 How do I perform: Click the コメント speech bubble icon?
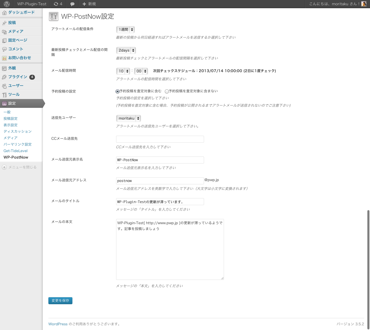coord(4,49)
